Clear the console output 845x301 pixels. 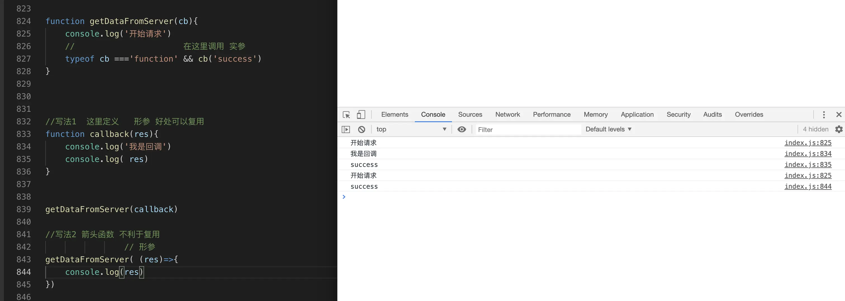pos(362,130)
